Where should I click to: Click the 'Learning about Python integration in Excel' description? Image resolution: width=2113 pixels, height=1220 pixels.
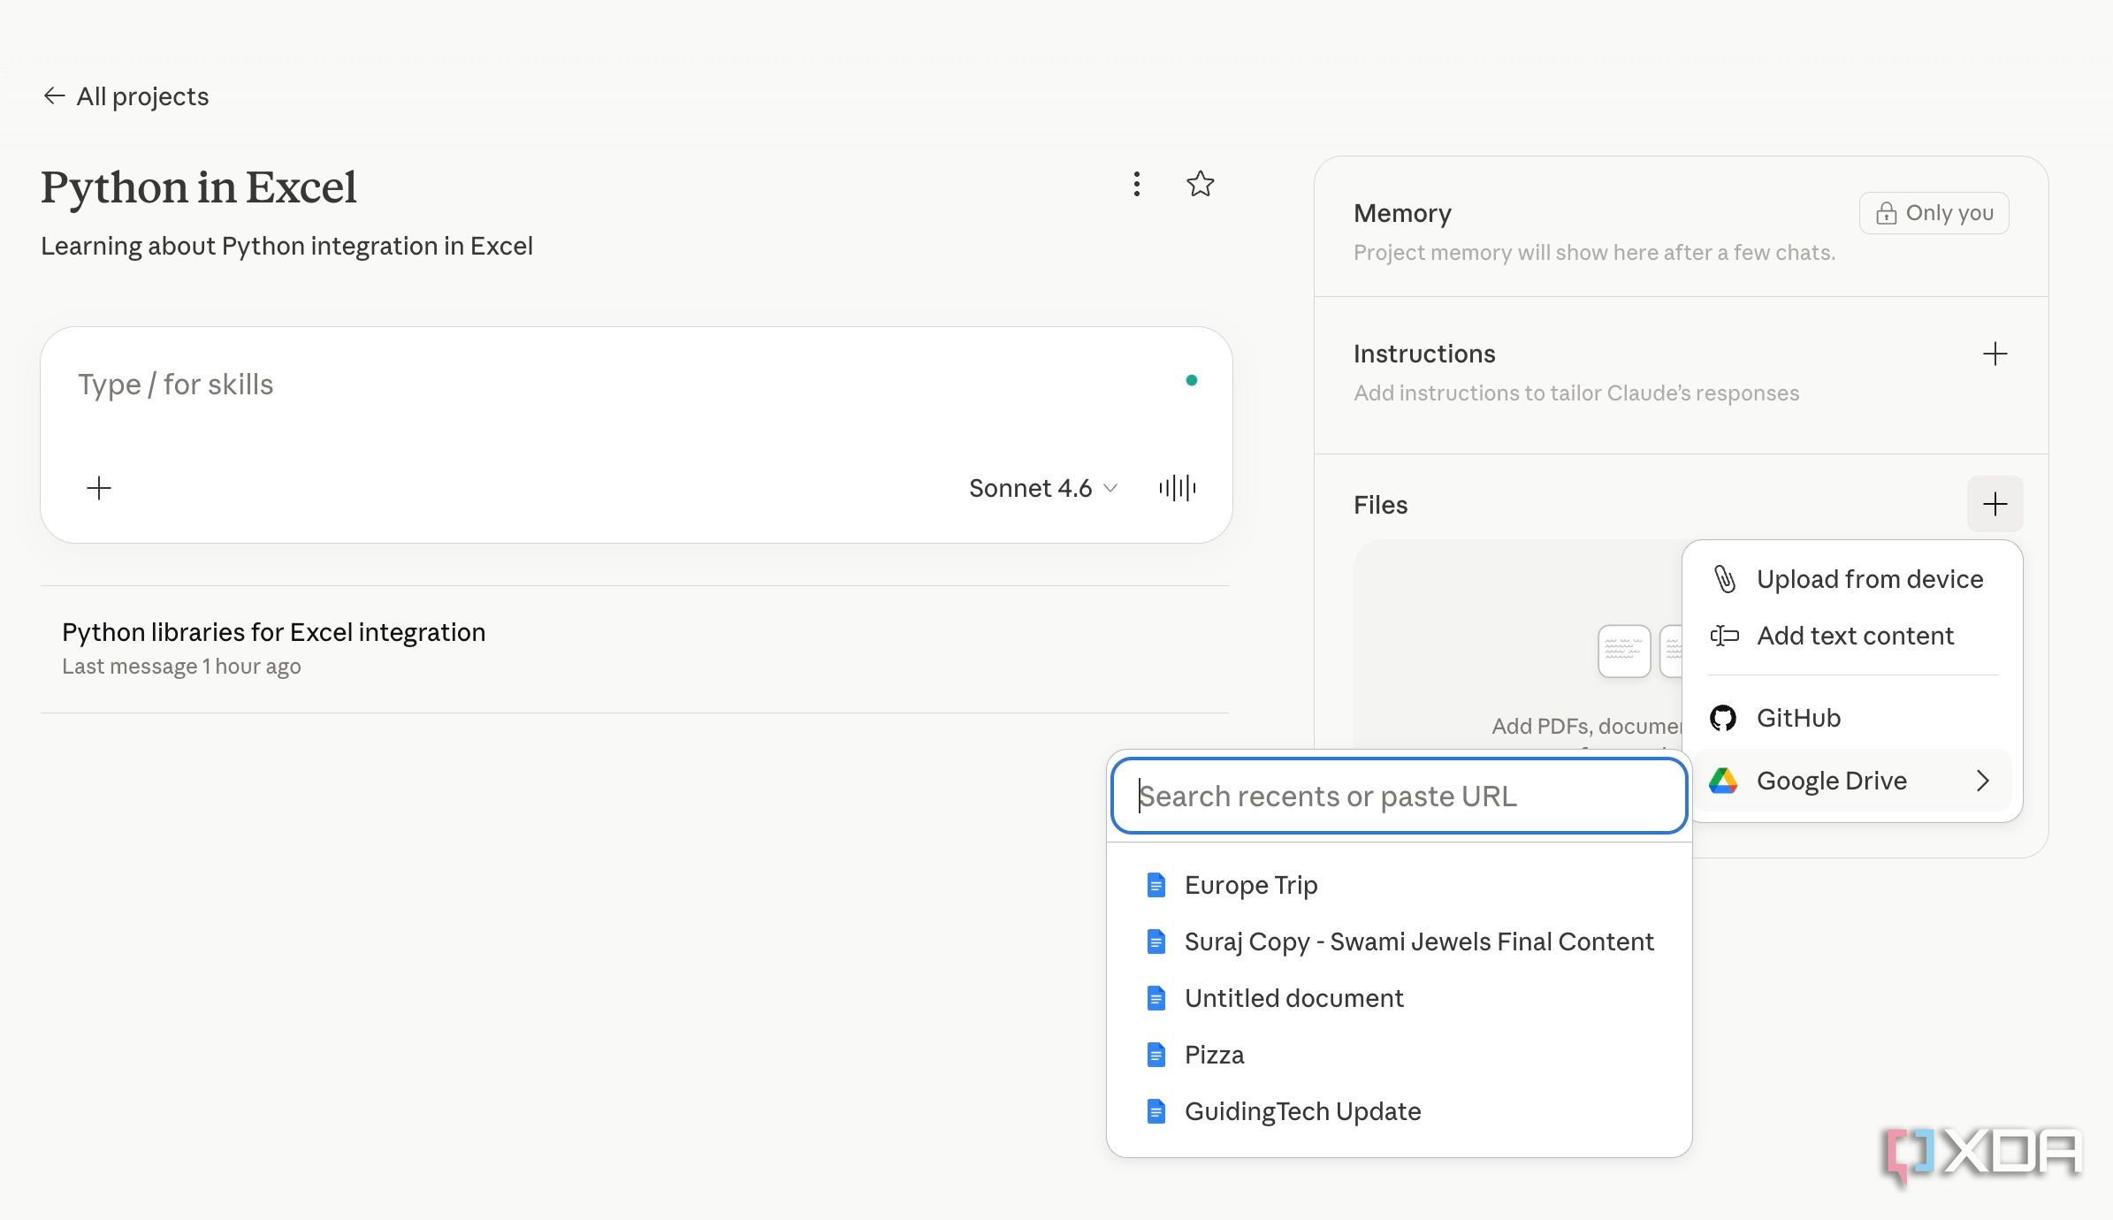click(x=286, y=246)
